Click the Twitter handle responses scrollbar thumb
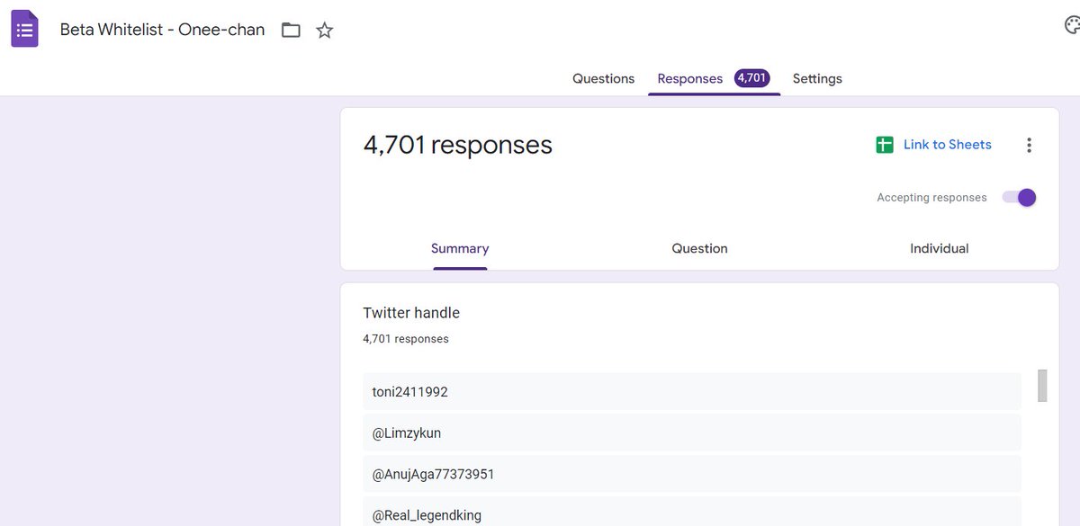The width and height of the screenshot is (1080, 526). point(1042,386)
